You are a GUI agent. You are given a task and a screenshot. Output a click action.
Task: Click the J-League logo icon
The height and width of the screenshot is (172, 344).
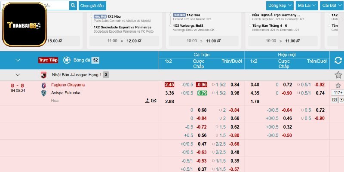43,75
